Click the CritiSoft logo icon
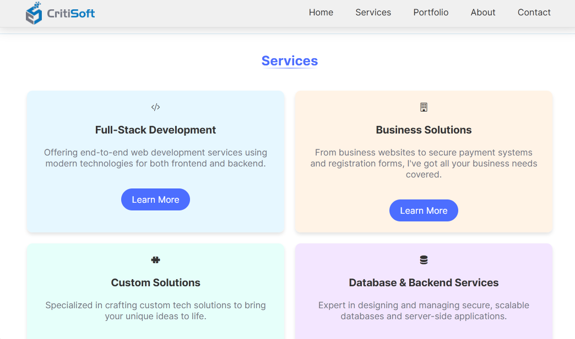575x339 pixels. pos(32,13)
